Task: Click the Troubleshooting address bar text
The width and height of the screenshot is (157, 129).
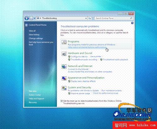Action: [x=49, y=18]
